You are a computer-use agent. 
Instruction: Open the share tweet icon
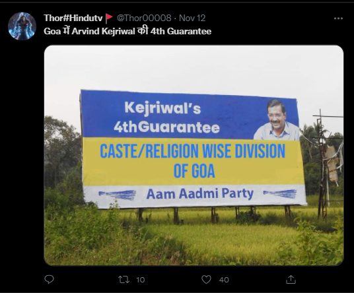pyautogui.click(x=291, y=279)
